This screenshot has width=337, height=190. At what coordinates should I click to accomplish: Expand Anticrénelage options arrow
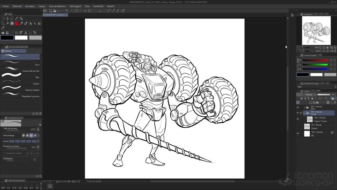(x=38, y=135)
